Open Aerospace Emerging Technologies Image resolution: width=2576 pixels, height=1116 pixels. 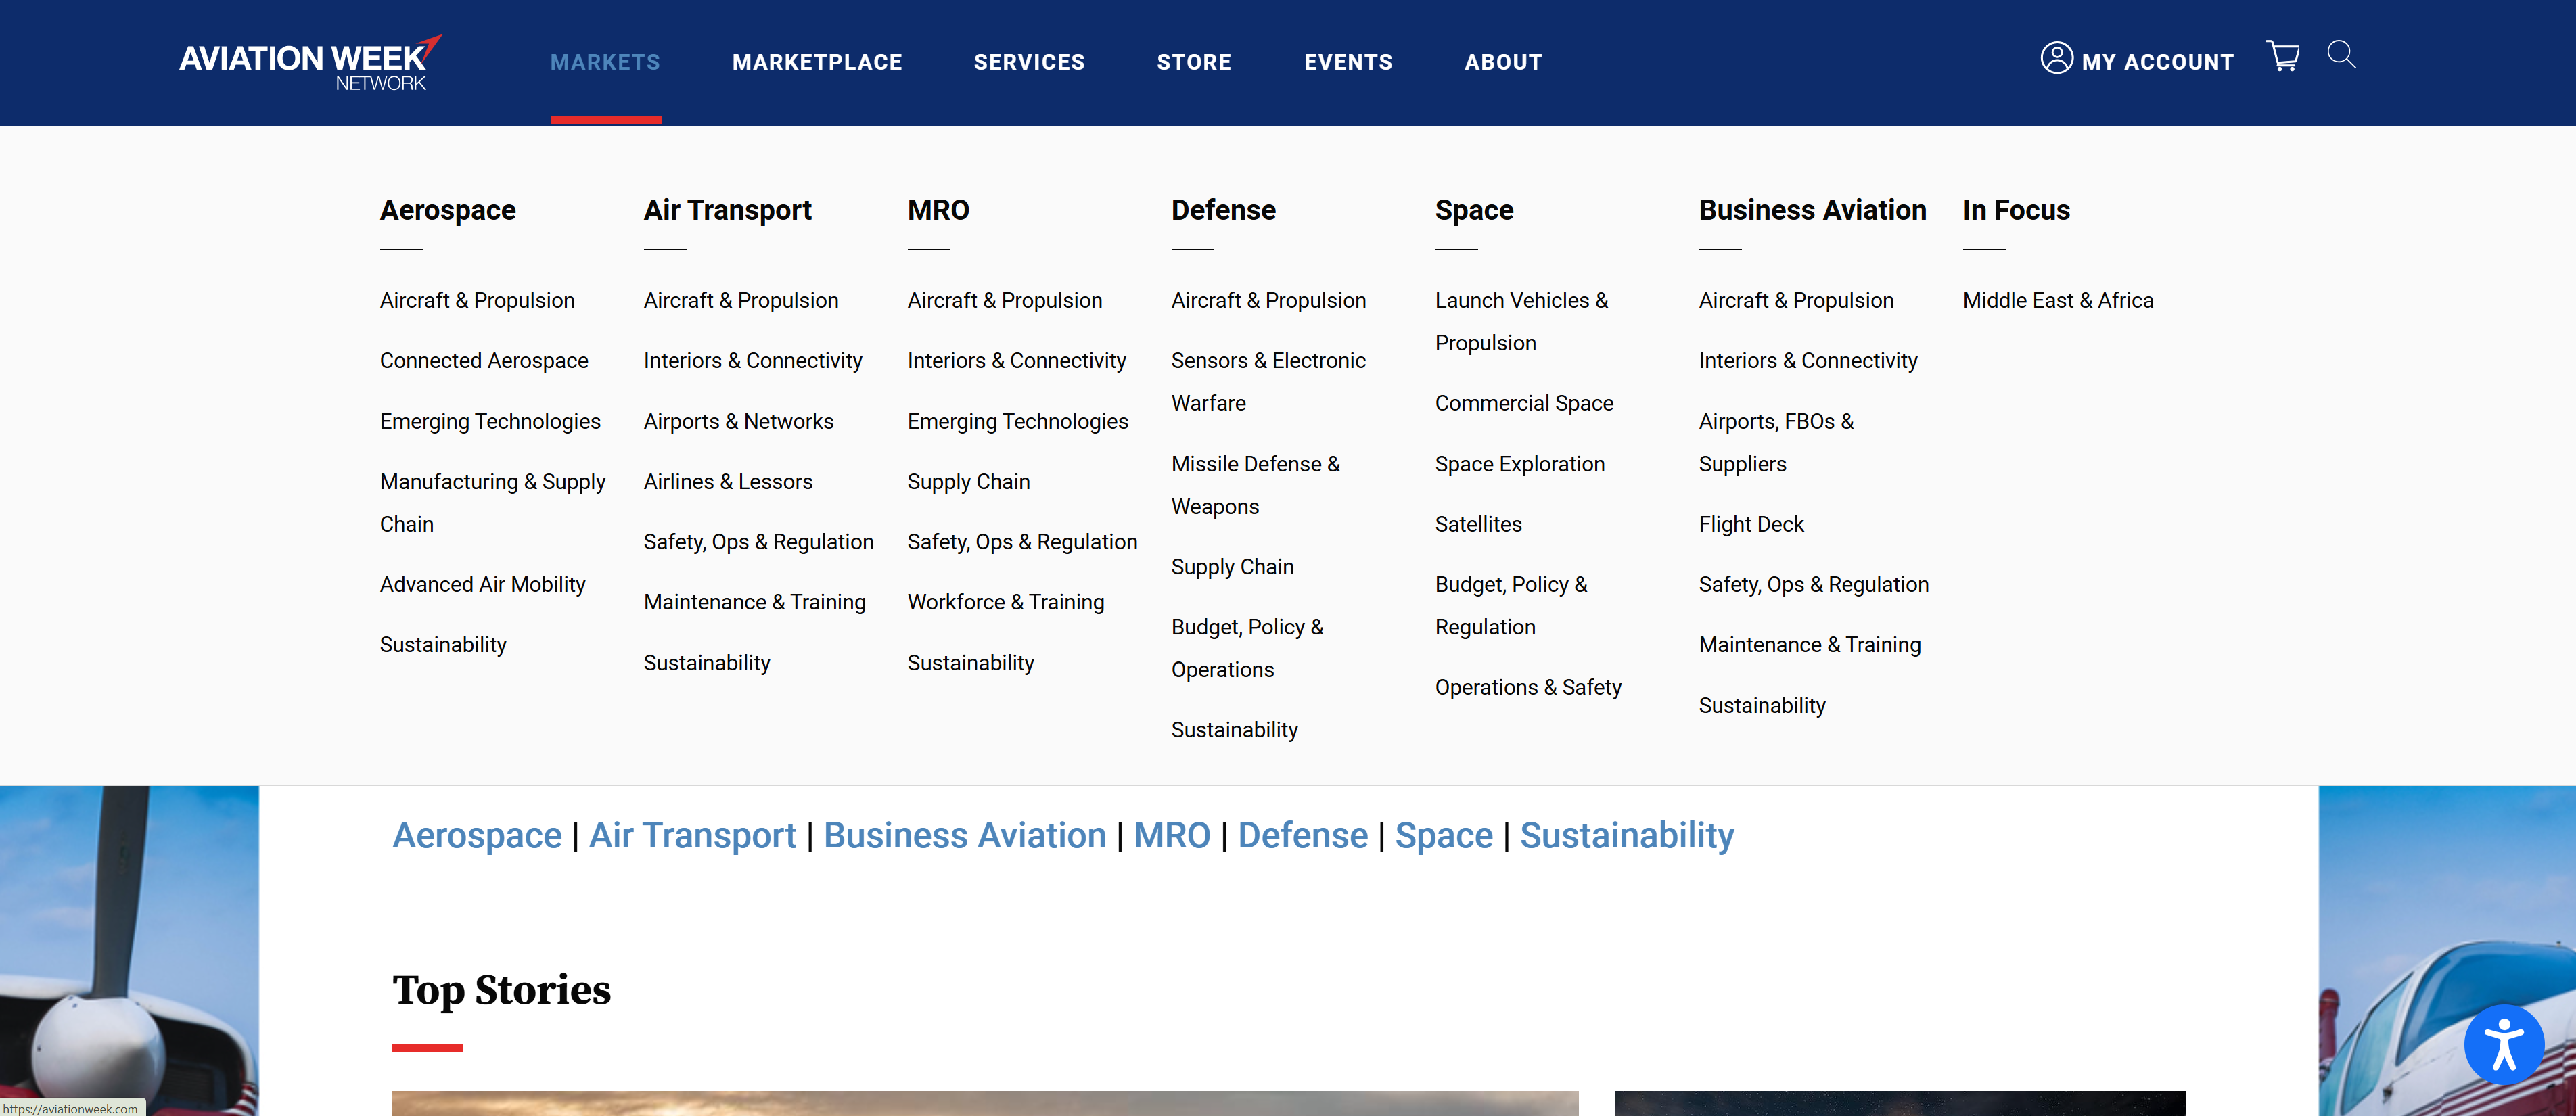tap(490, 421)
